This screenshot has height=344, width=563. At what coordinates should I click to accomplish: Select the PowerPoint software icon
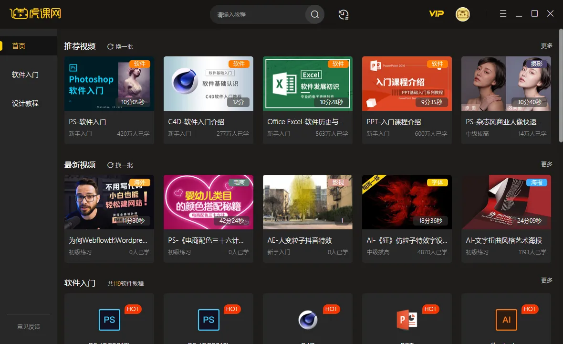click(407, 320)
